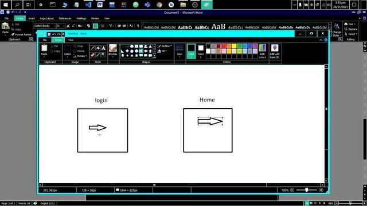The width and height of the screenshot is (367, 206).
Task: Collapse the Paint ribbon with chevron
Action: pyautogui.click(x=321, y=40)
